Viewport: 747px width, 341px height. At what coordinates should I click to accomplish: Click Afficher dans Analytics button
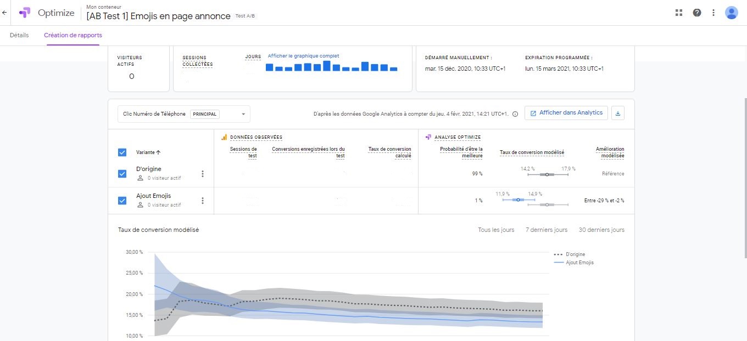click(x=566, y=113)
